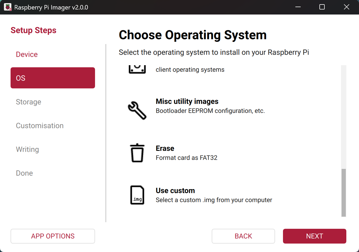
Task: Click the OS list scrollbar thumb
Action: [x=343, y=193]
